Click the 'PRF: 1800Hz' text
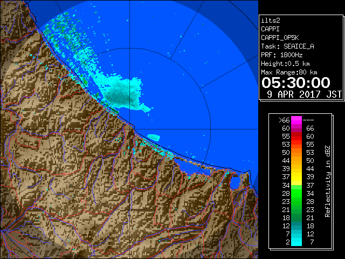345x259 pixels. pos(281,55)
